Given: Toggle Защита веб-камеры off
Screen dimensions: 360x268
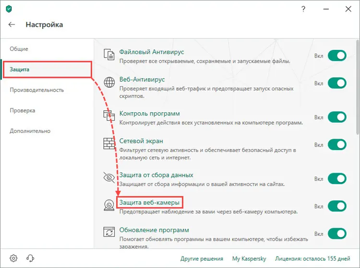Looking at the screenshot, I should [x=337, y=206].
